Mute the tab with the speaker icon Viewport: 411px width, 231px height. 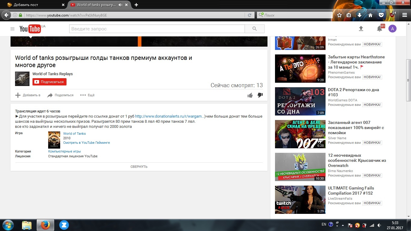120,5
